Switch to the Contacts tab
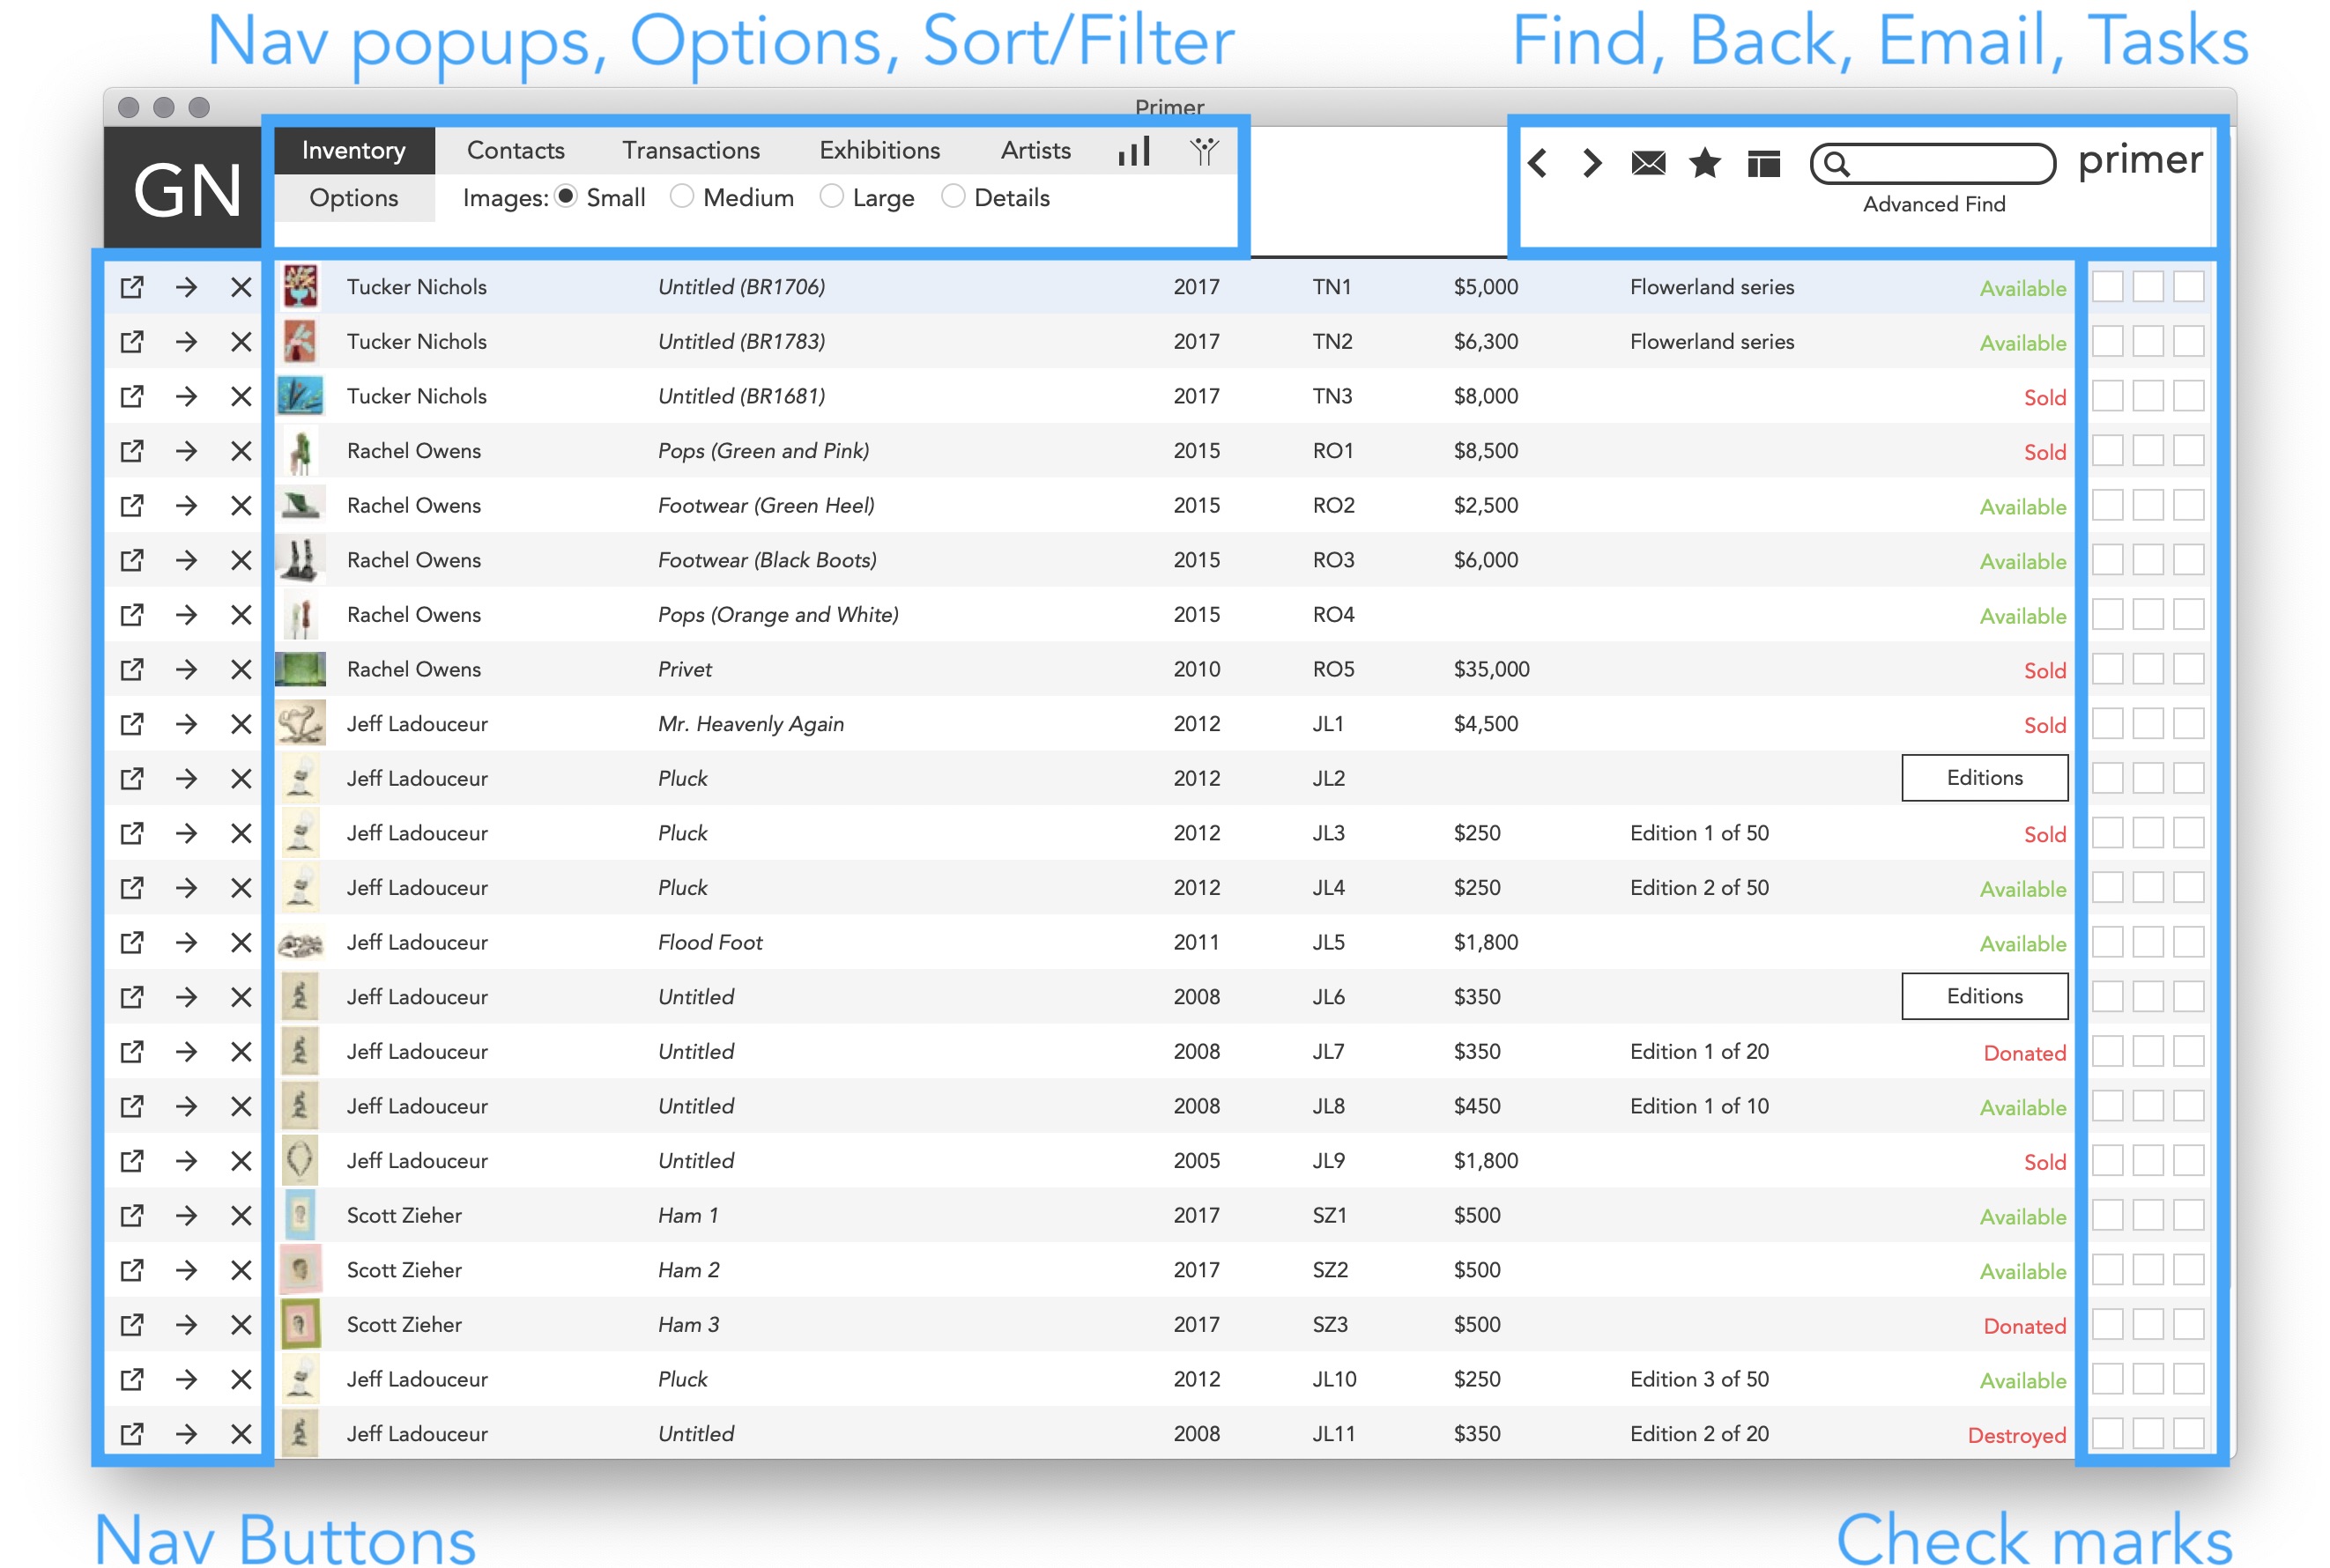Screen dimensions: 2330x1568 [x=516, y=150]
